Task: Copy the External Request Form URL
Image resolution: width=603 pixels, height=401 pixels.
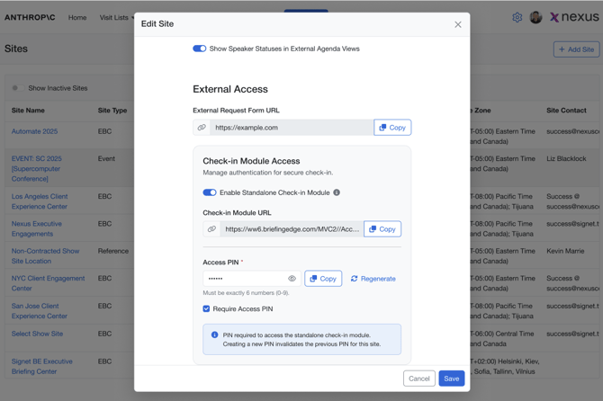Action: 392,128
